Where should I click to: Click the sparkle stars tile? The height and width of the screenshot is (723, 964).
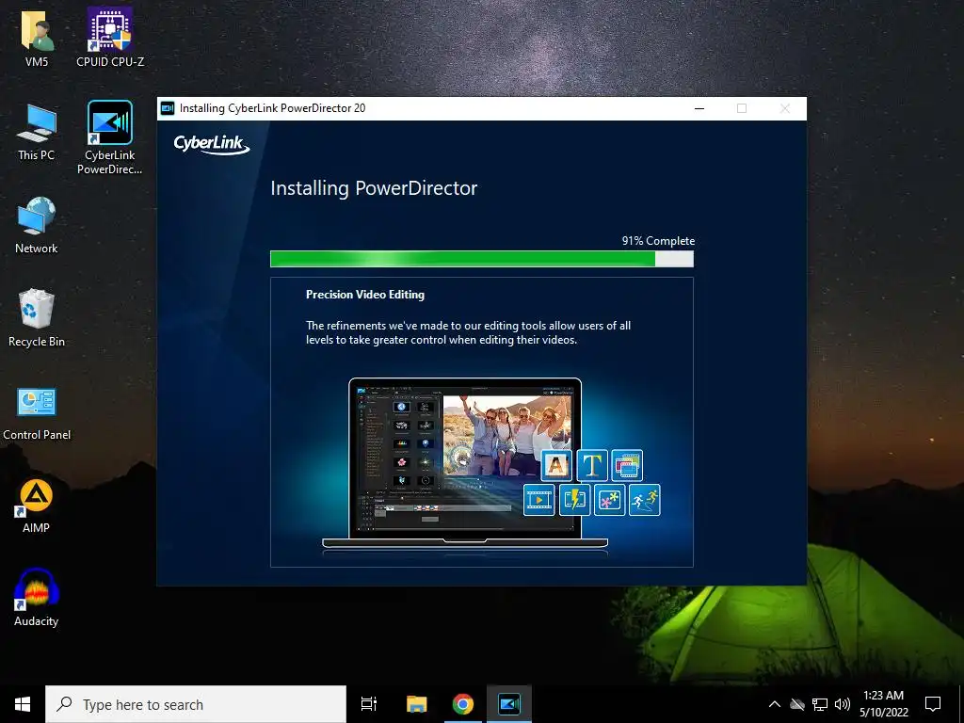pos(609,499)
